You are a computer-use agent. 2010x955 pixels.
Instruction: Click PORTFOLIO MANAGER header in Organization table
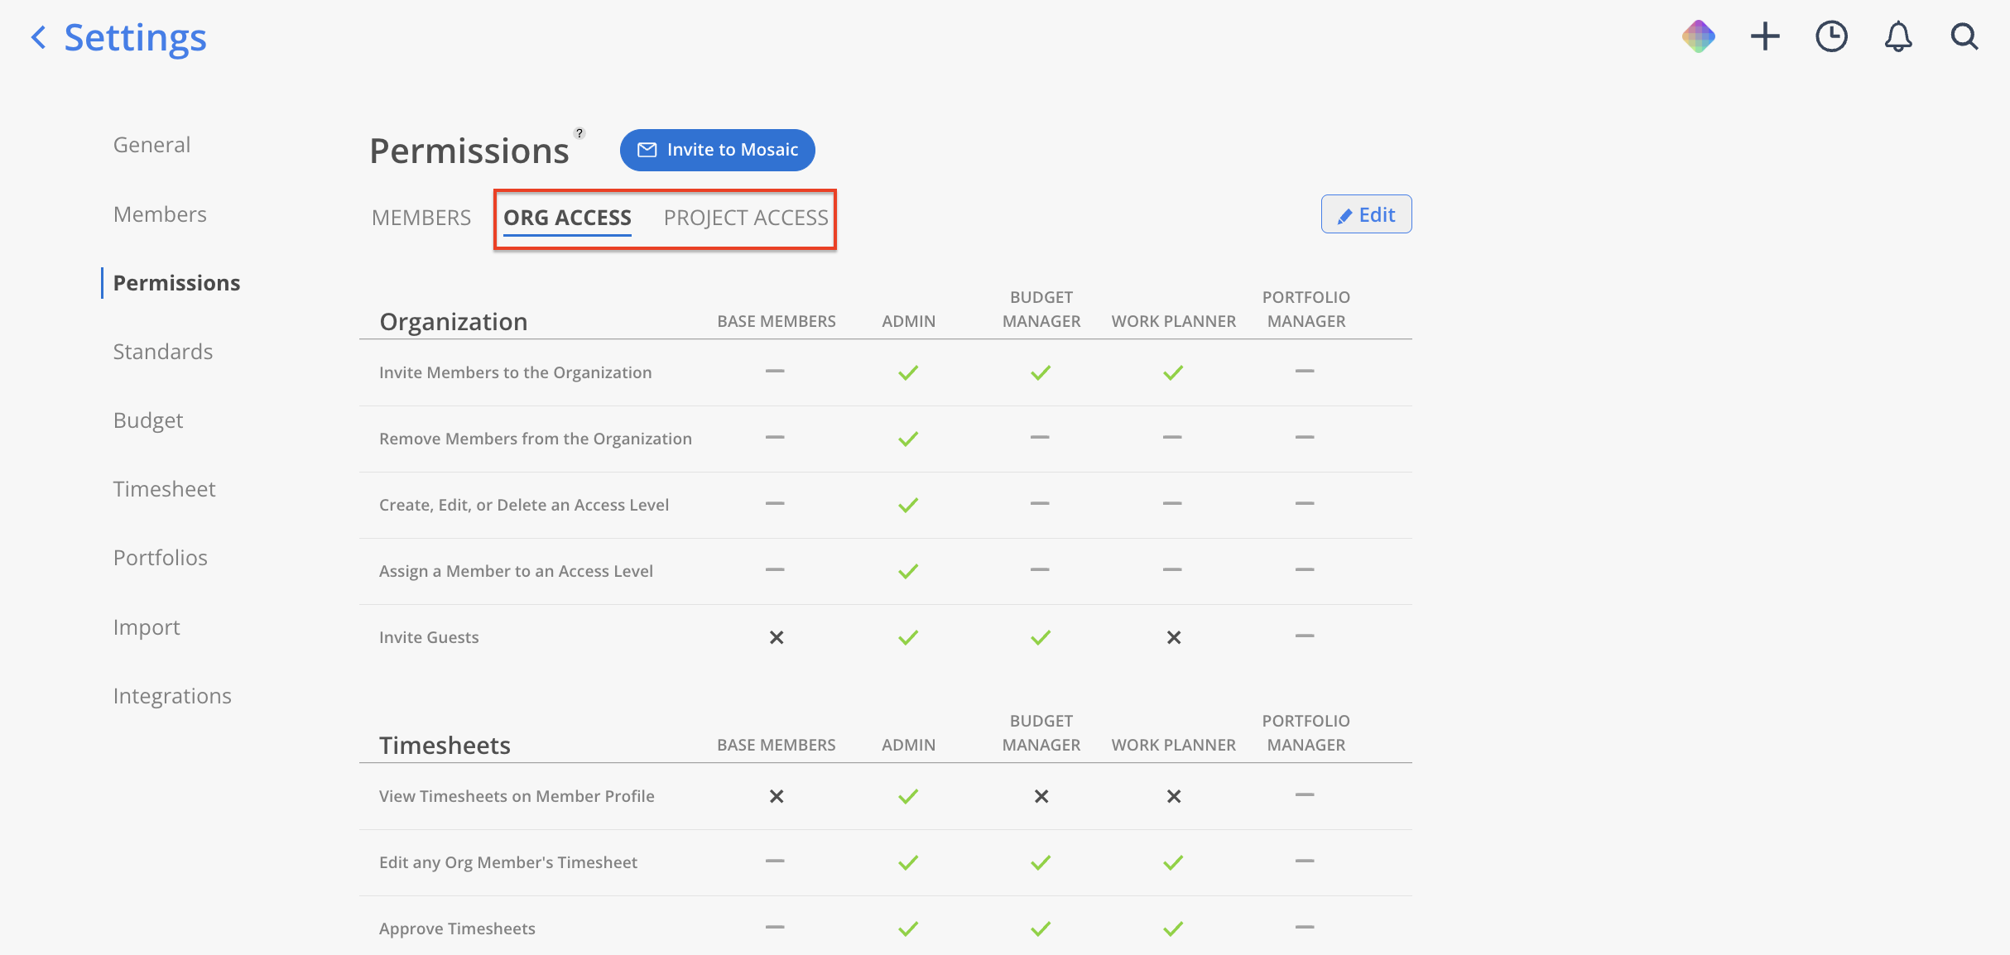point(1306,309)
